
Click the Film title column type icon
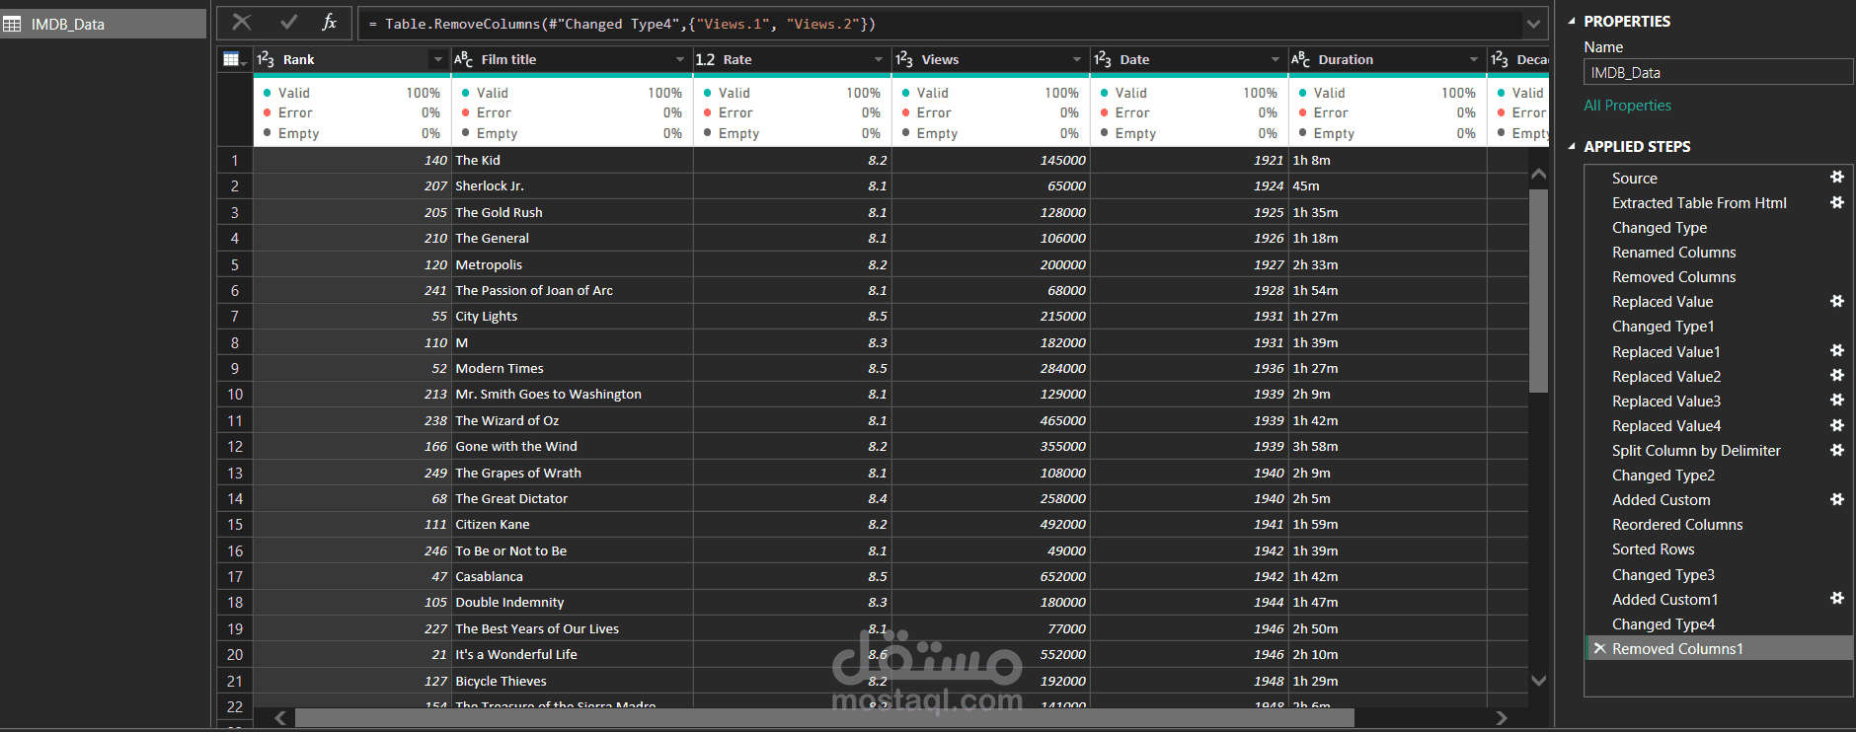464,59
